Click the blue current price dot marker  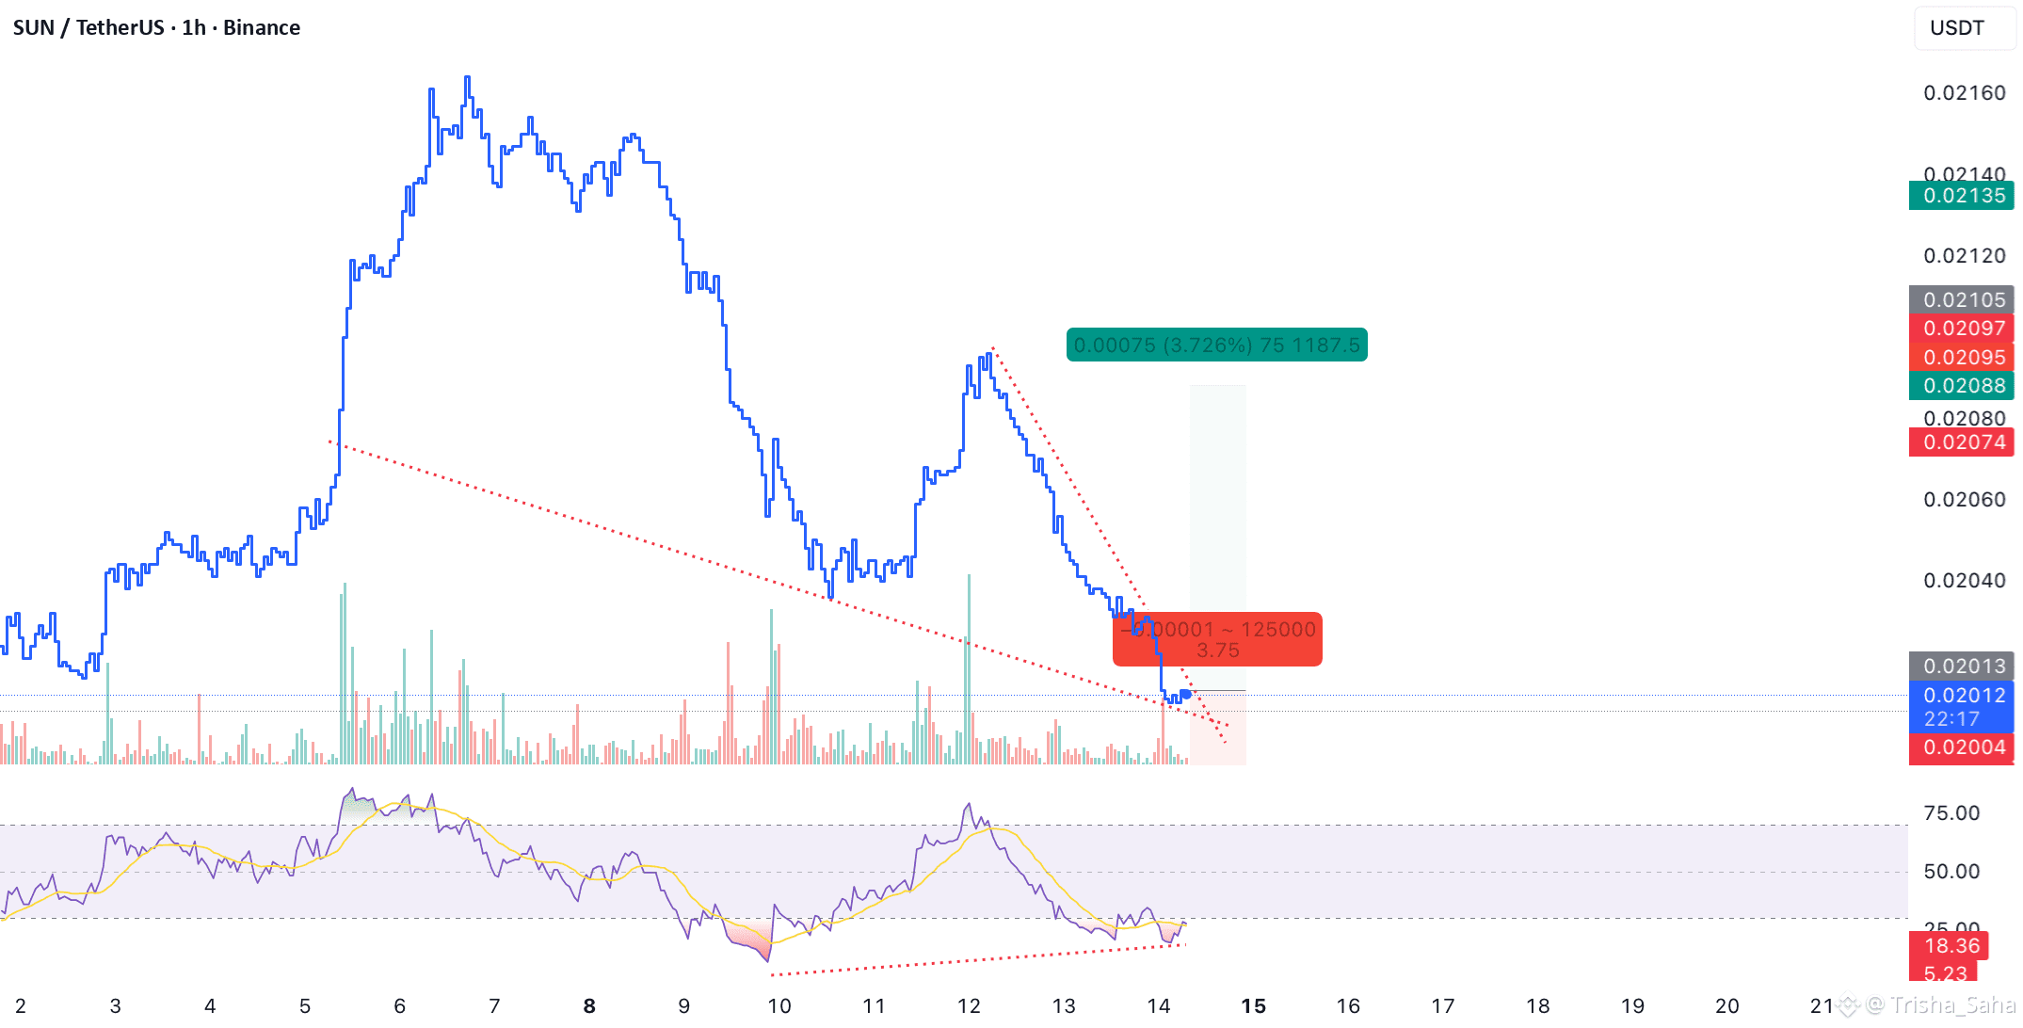click(x=1185, y=695)
